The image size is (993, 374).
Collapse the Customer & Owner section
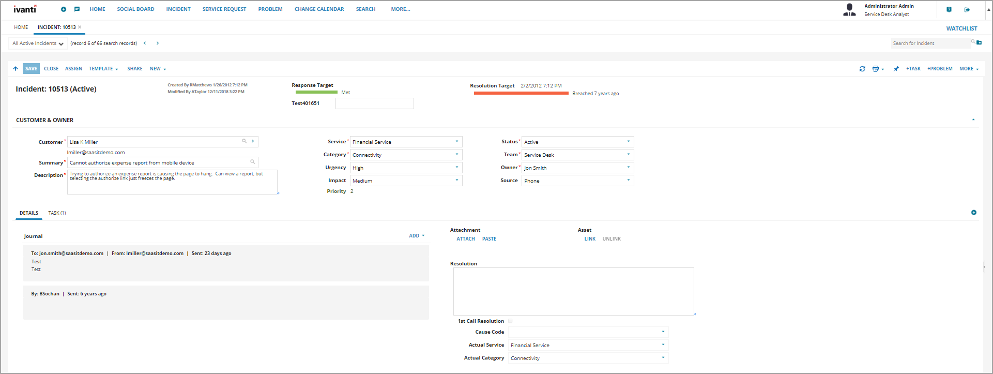pos(973,119)
